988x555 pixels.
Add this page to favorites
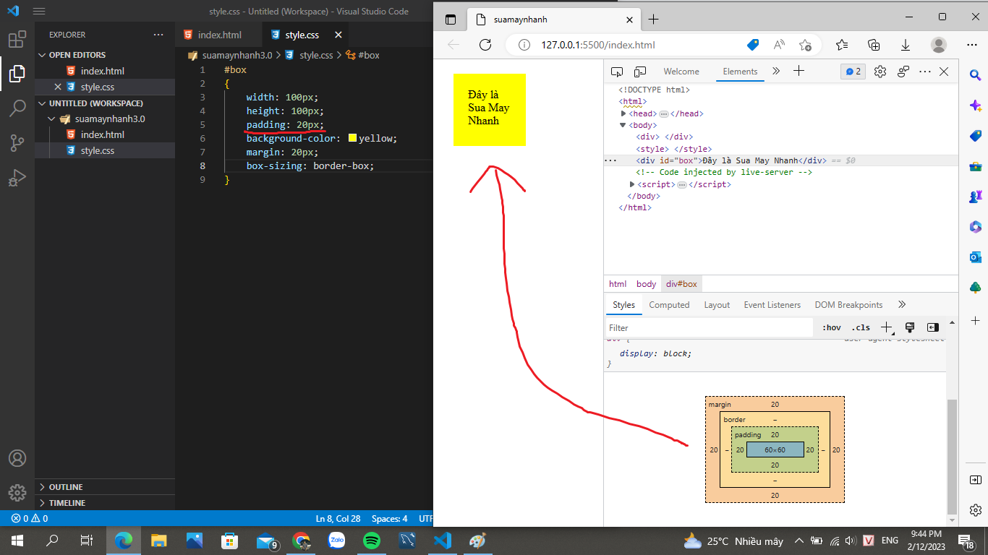(805, 45)
